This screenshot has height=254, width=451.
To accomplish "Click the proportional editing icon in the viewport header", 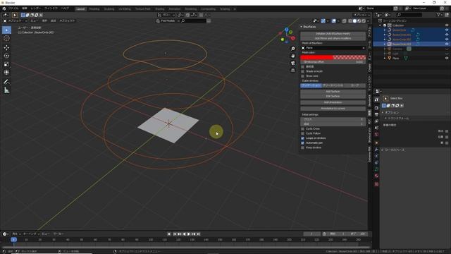I will tap(201, 15).
